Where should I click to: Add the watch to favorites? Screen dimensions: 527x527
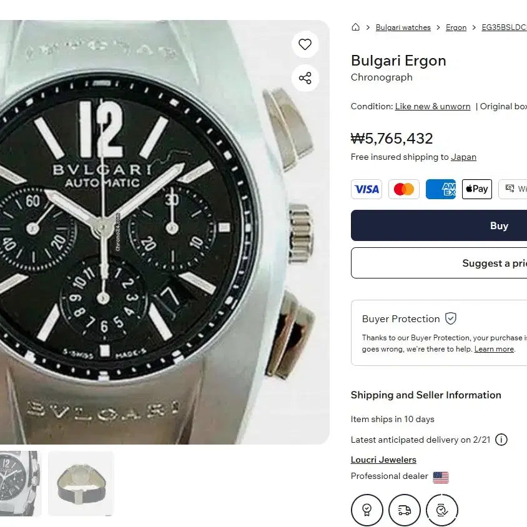coord(305,44)
